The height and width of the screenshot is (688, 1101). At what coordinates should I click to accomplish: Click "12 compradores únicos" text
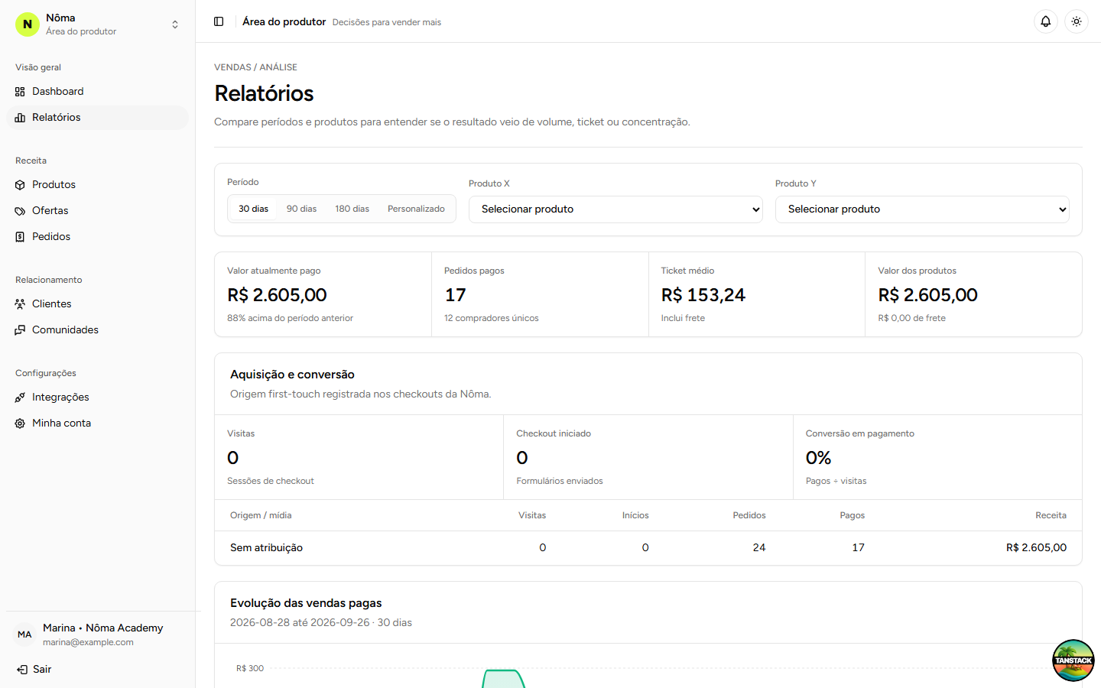coord(492,318)
